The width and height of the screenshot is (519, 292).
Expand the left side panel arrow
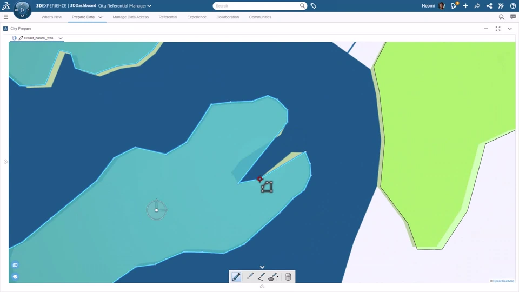5,162
